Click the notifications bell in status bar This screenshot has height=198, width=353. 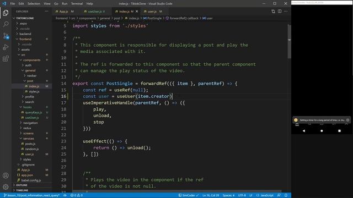click(286, 195)
